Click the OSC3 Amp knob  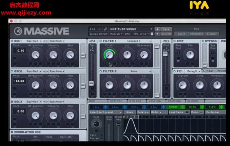pyautogui.click(x=70, y=116)
